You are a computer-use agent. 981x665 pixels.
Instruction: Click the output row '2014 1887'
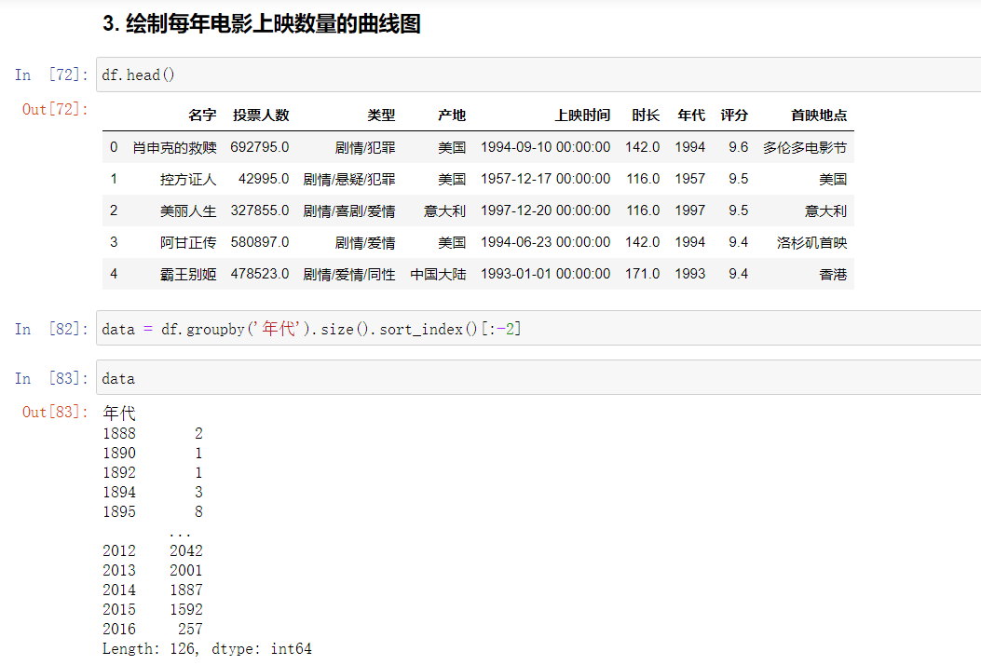(153, 590)
